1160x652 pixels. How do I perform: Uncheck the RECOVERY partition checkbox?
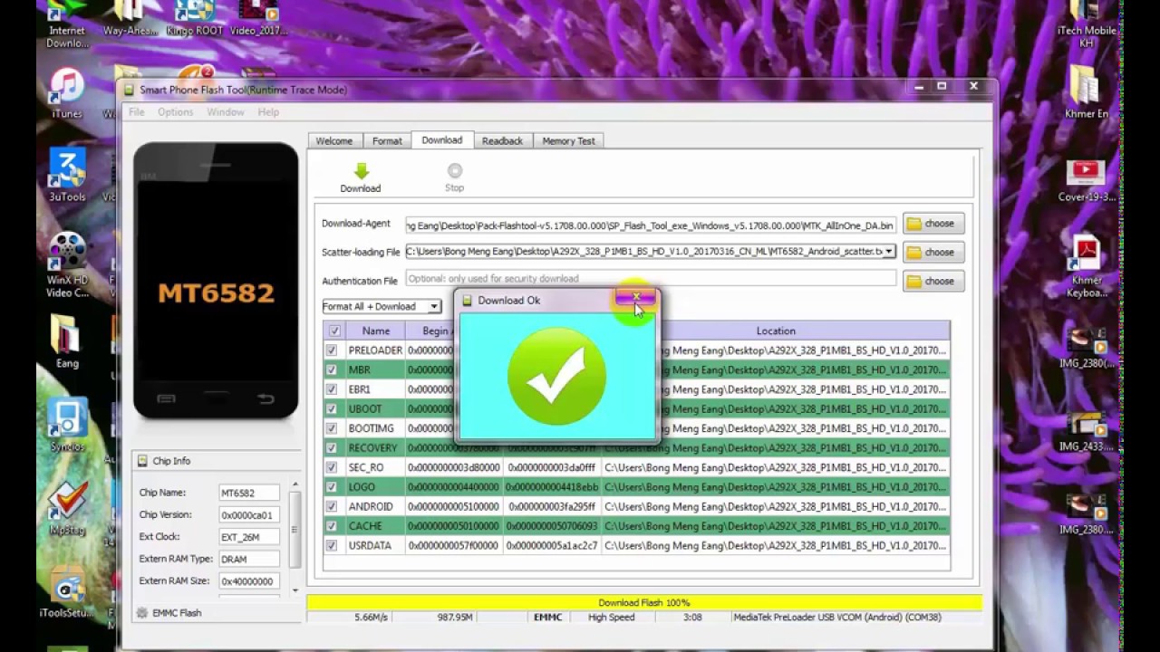pyautogui.click(x=332, y=447)
